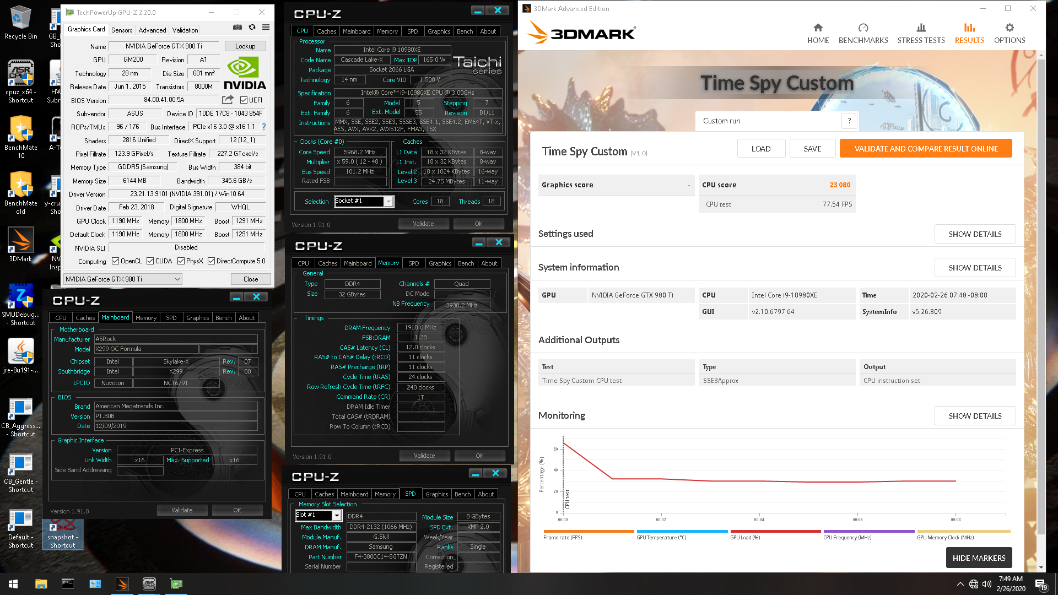Select GPU Temperature legend color bar

click(x=682, y=532)
